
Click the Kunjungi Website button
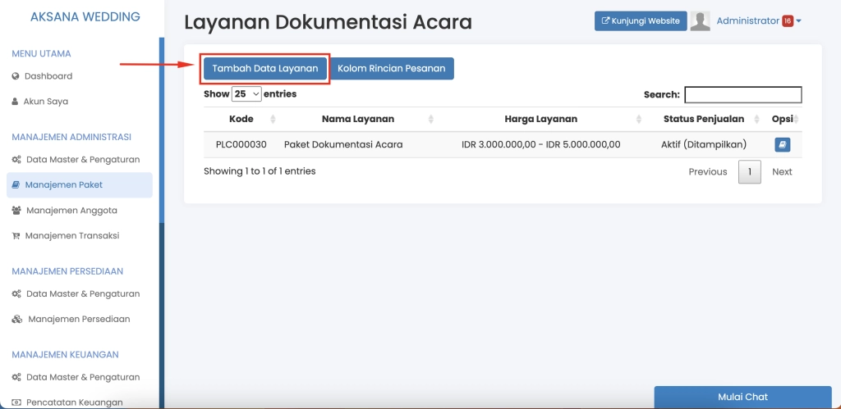[x=641, y=20]
